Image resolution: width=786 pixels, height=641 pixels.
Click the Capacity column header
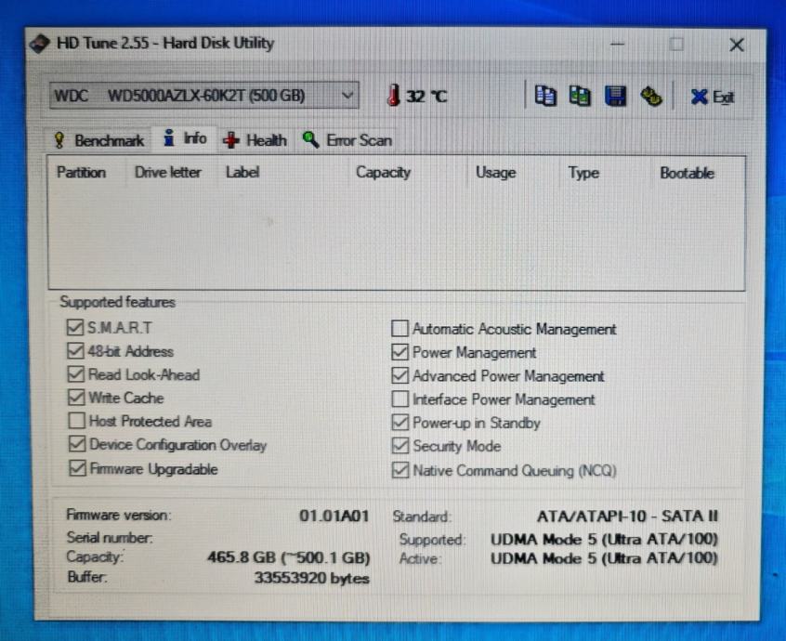coord(384,173)
